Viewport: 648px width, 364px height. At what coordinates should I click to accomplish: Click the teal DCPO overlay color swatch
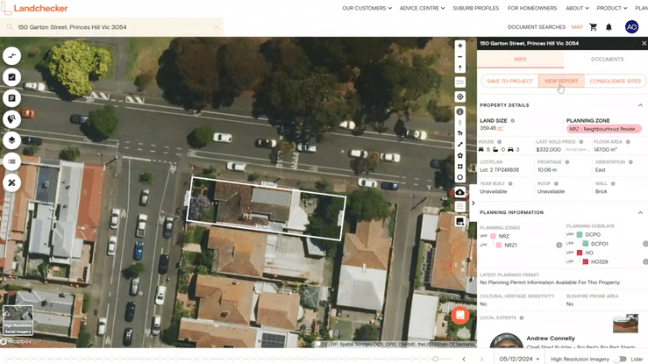pos(580,235)
